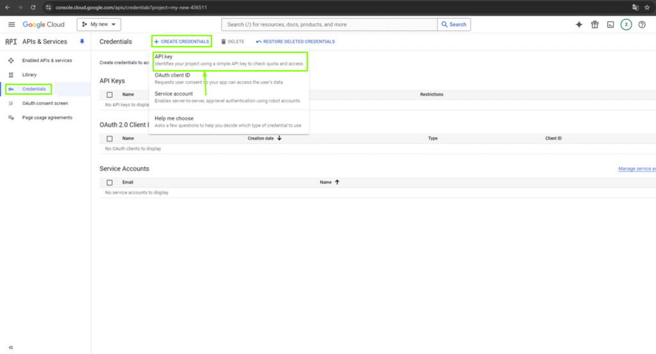Image resolution: width=656 pixels, height=354 pixels.
Task: Click the Google Cloud logo
Action: pyautogui.click(x=44, y=25)
